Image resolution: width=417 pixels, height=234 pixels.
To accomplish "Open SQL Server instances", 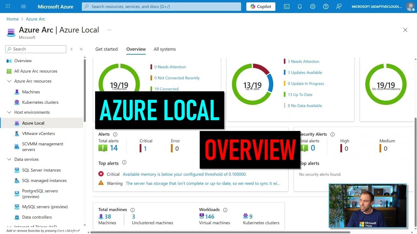I will [41, 170].
